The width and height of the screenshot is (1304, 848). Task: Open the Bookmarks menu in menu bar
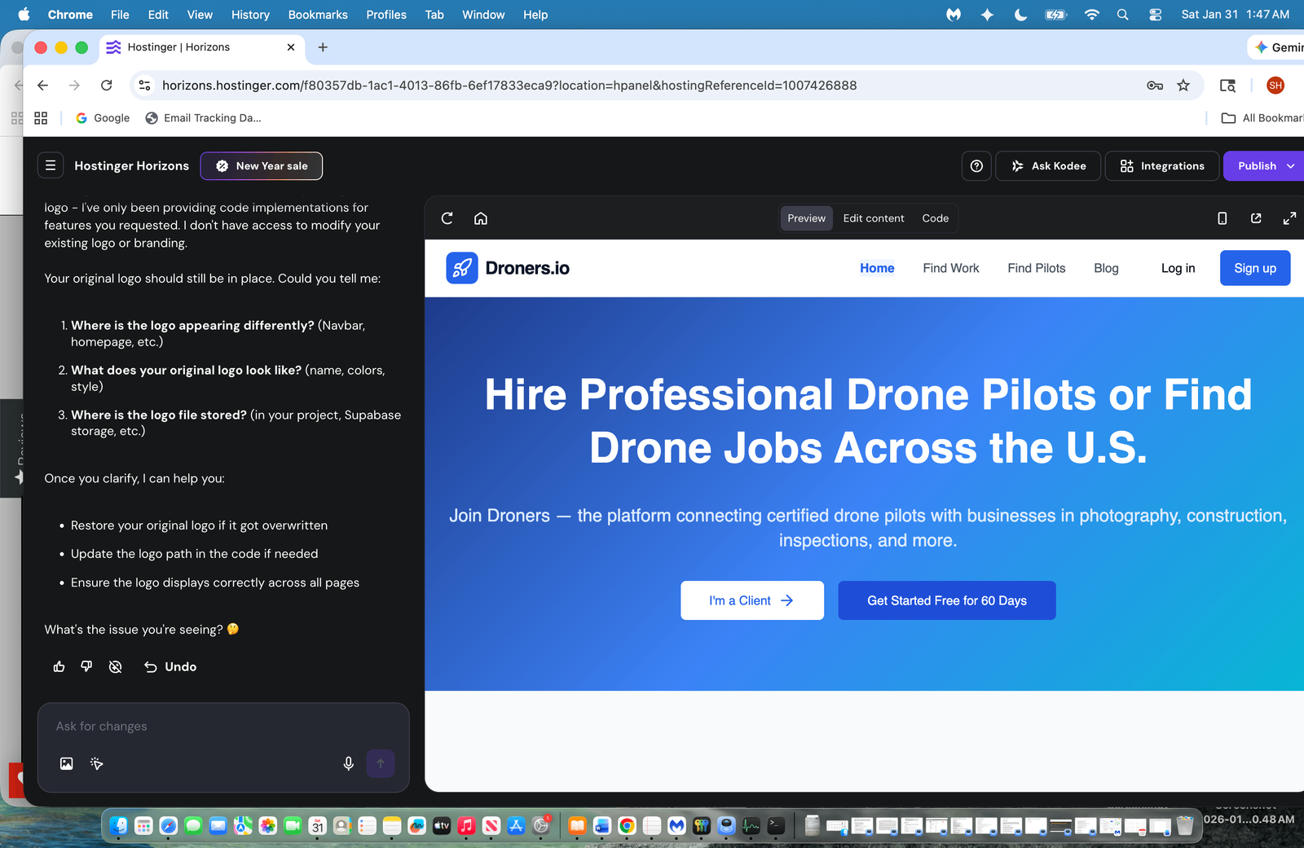coord(318,15)
